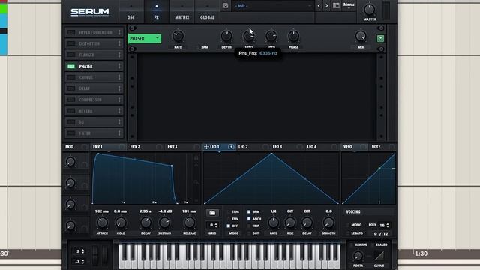Select OFF LFO mode
The height and width of the screenshot is (270, 480).
point(228,226)
